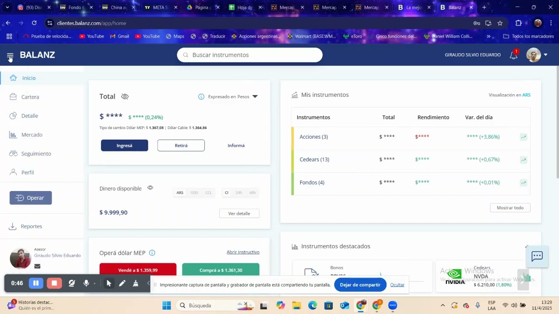Screen dimensions: 559x314
Task: Select 24h settlement term
Action: tap(239, 193)
